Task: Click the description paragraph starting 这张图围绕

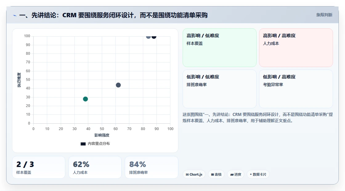Action: point(258,117)
